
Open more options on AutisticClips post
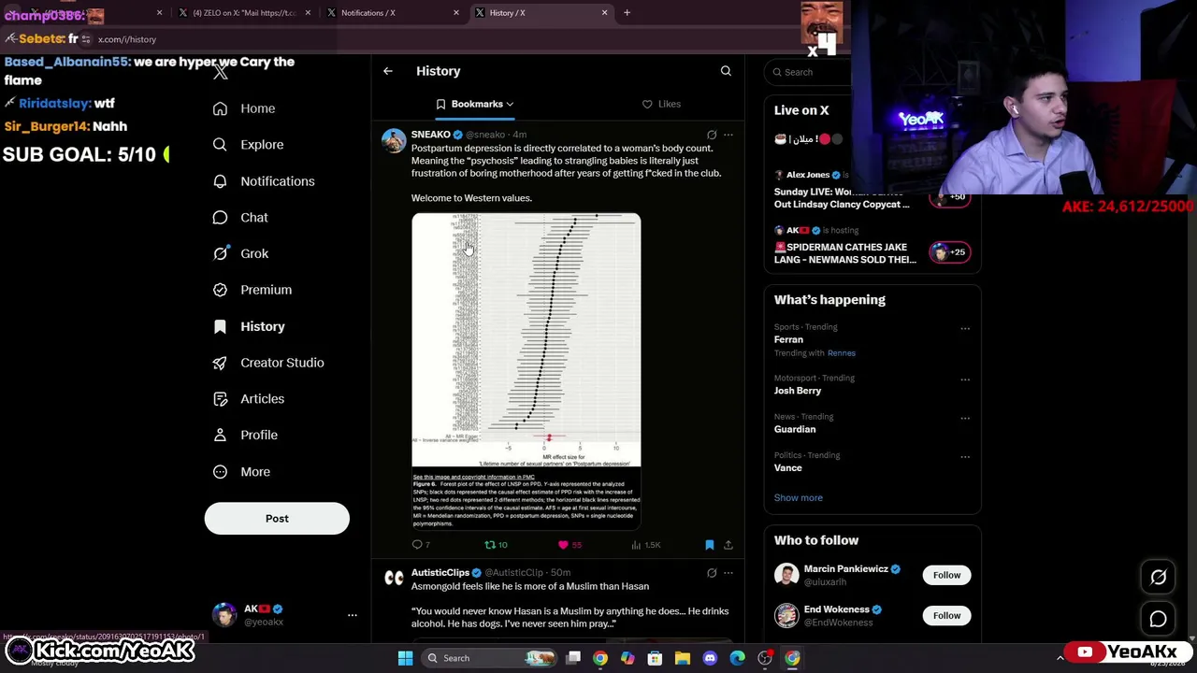pyautogui.click(x=728, y=573)
